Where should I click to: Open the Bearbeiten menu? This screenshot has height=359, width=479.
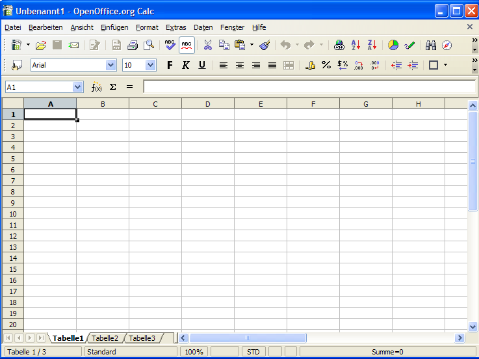coord(45,27)
